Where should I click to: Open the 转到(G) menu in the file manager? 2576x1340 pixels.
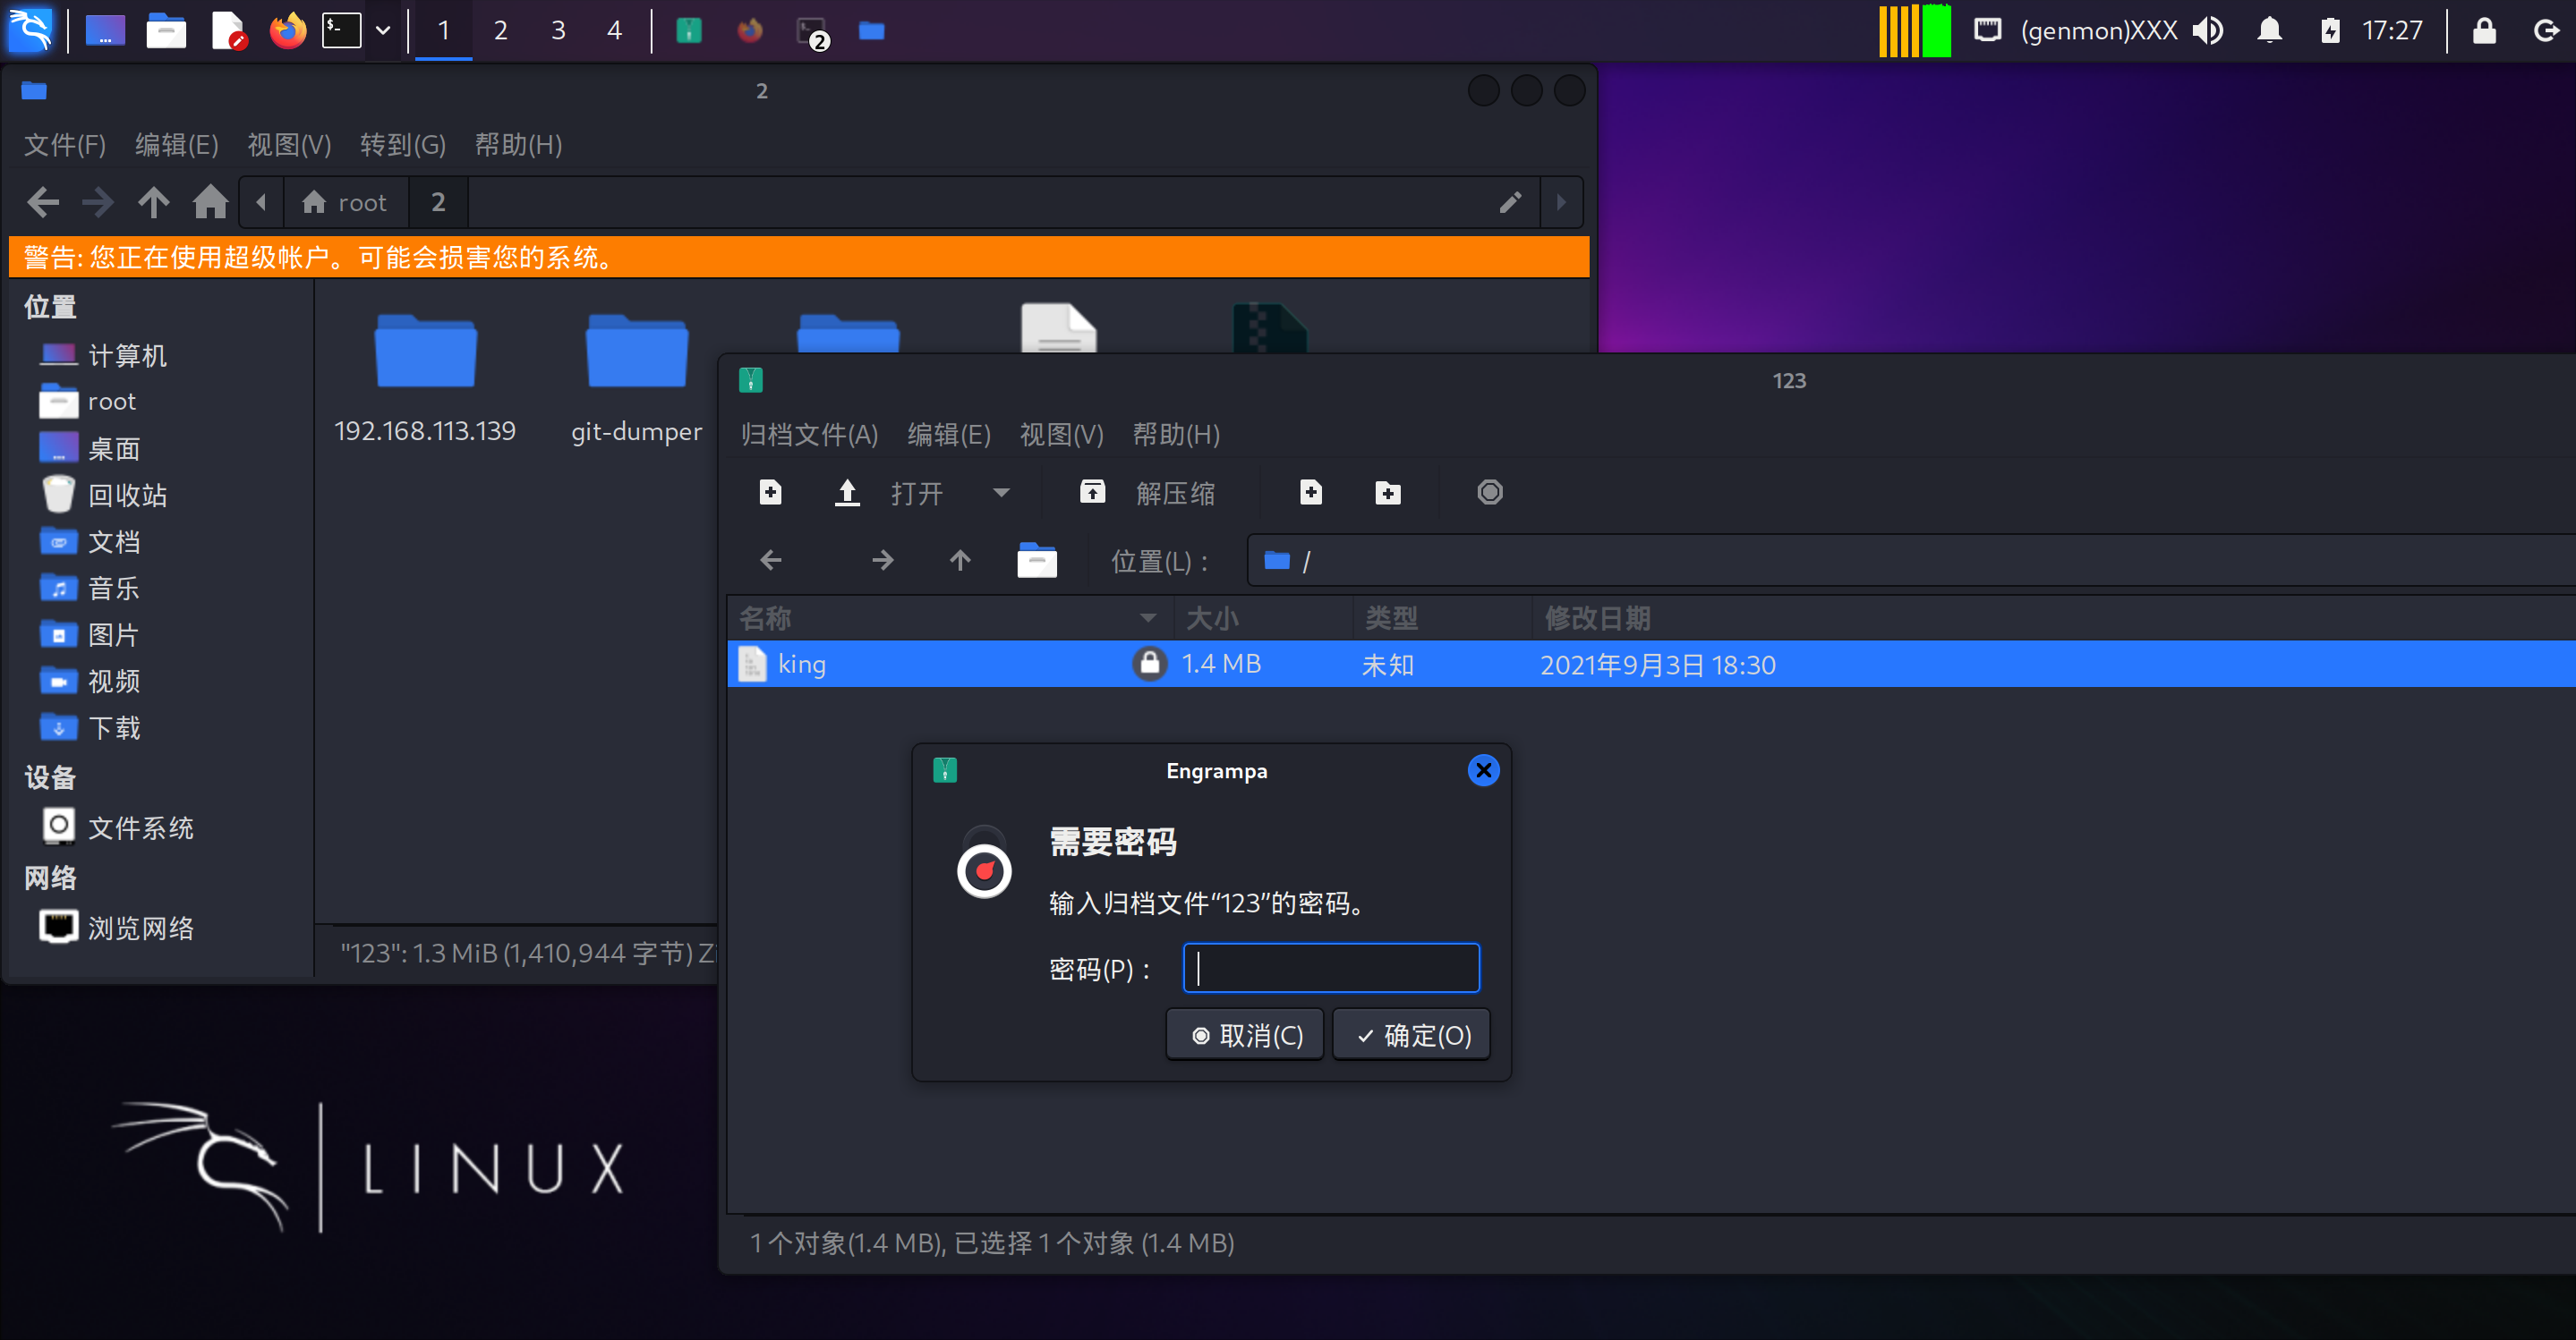(402, 145)
